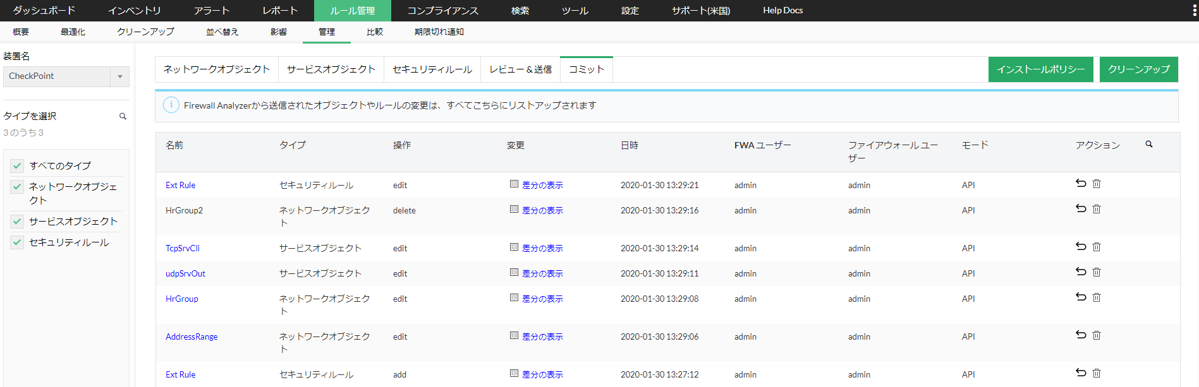The height and width of the screenshot is (387, 1199).
Task: Click revert icon for first Ext Rule row
Action: (x=1081, y=184)
